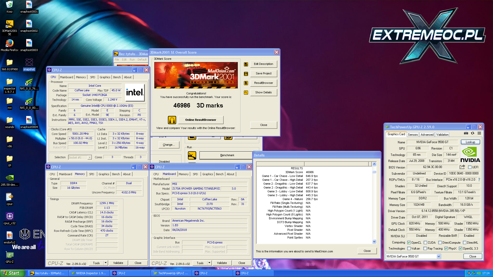Open the Socket #1 selection dropdown
This screenshot has width=493, height=277.
tap(90, 157)
